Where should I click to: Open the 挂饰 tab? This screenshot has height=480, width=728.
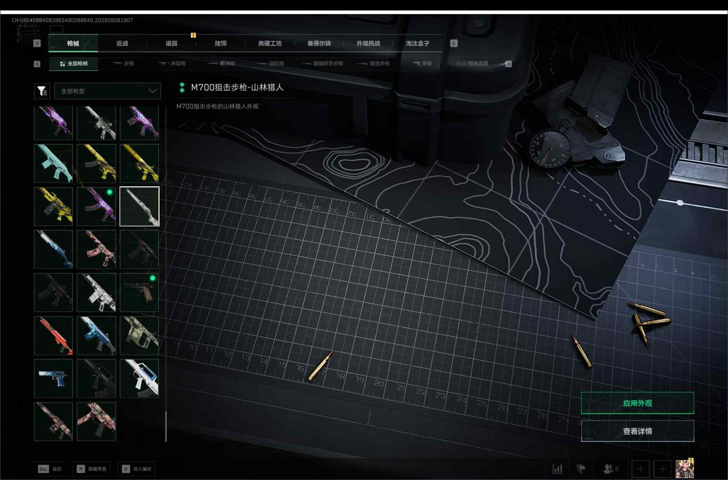click(x=220, y=43)
